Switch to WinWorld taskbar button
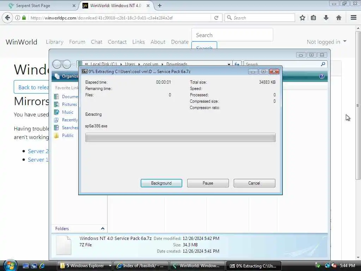The width and height of the screenshot is (361, 271). point(197,266)
